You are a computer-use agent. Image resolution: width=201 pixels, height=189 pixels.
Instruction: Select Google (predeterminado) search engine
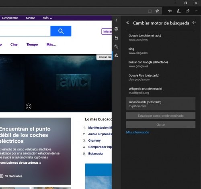click(x=161, y=37)
